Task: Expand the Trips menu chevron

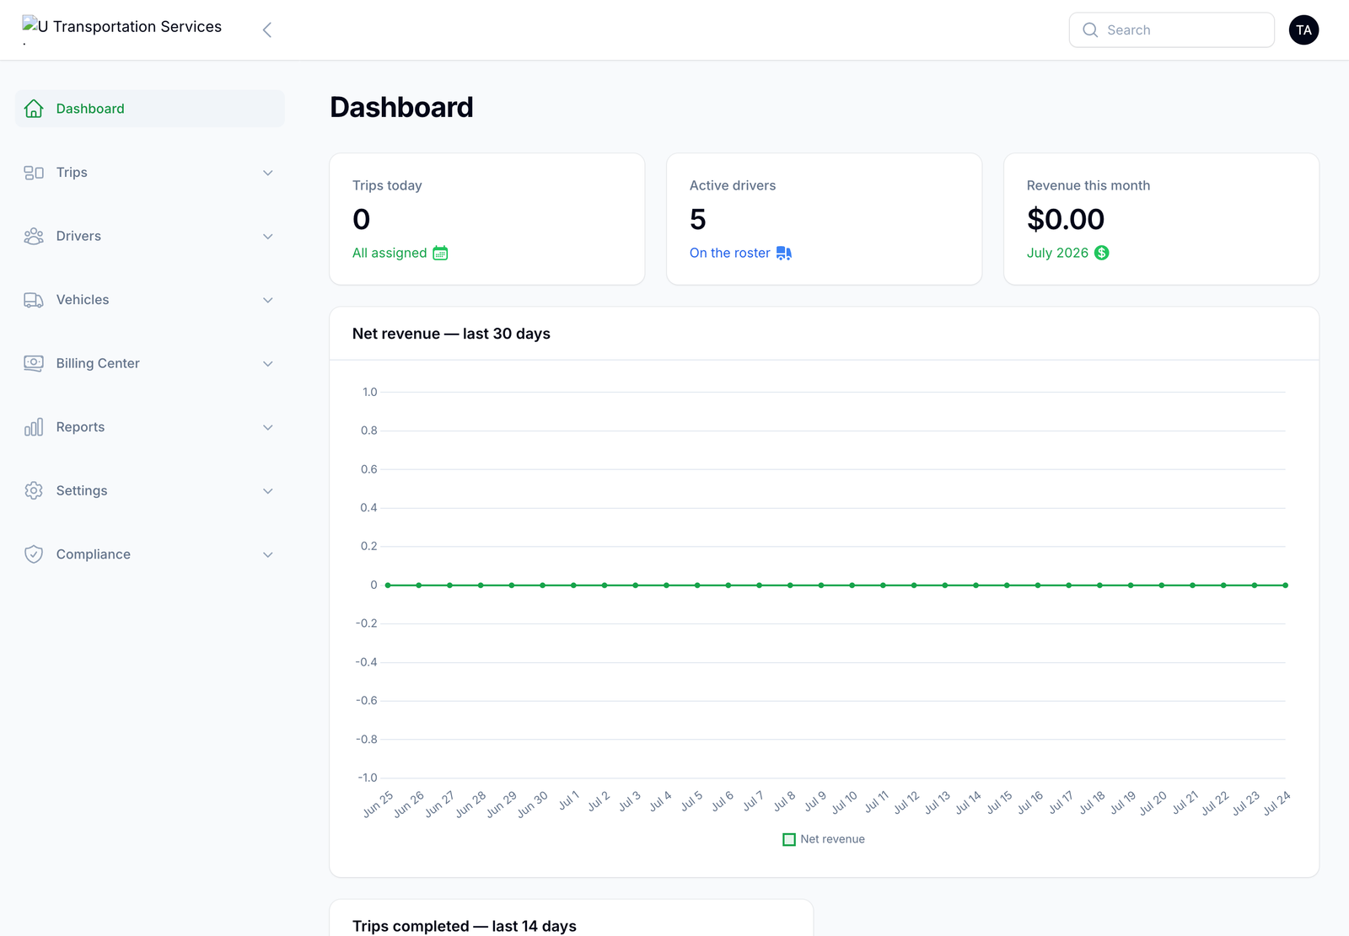Action: click(268, 173)
